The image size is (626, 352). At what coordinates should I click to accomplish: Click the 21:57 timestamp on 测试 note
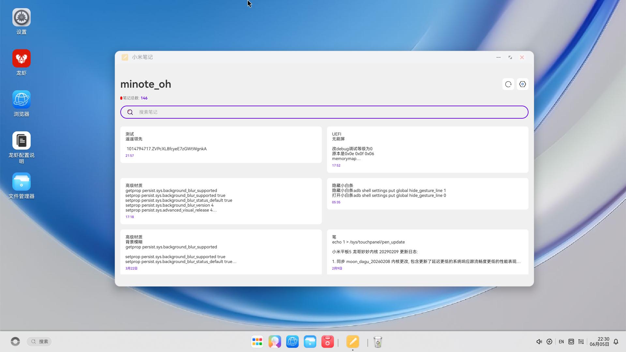click(130, 156)
